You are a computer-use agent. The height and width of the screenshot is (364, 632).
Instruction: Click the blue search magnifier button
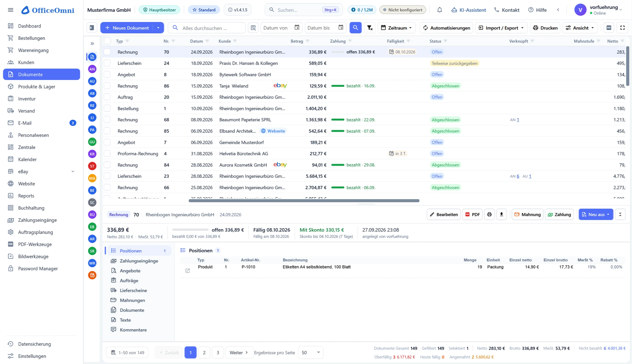click(355, 28)
